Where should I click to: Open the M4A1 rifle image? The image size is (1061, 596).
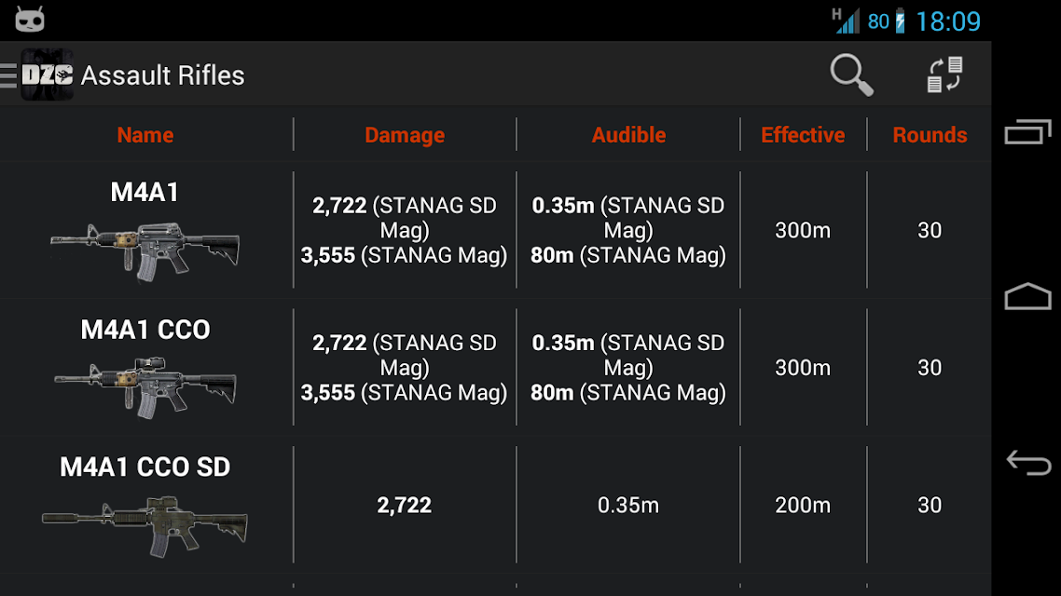(x=145, y=251)
